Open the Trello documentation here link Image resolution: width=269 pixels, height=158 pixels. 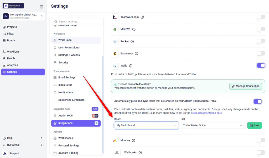[x=206, y=113]
